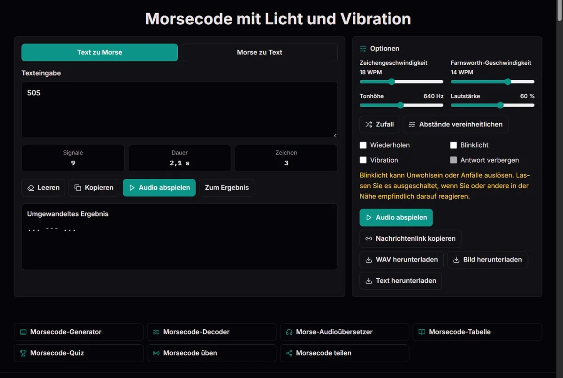The image size is (563, 378).
Task: Click wave icon on Abstände vereinheitlichen
Action: click(412, 125)
